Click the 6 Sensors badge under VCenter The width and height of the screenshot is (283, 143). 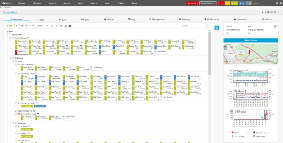click(x=27, y=129)
